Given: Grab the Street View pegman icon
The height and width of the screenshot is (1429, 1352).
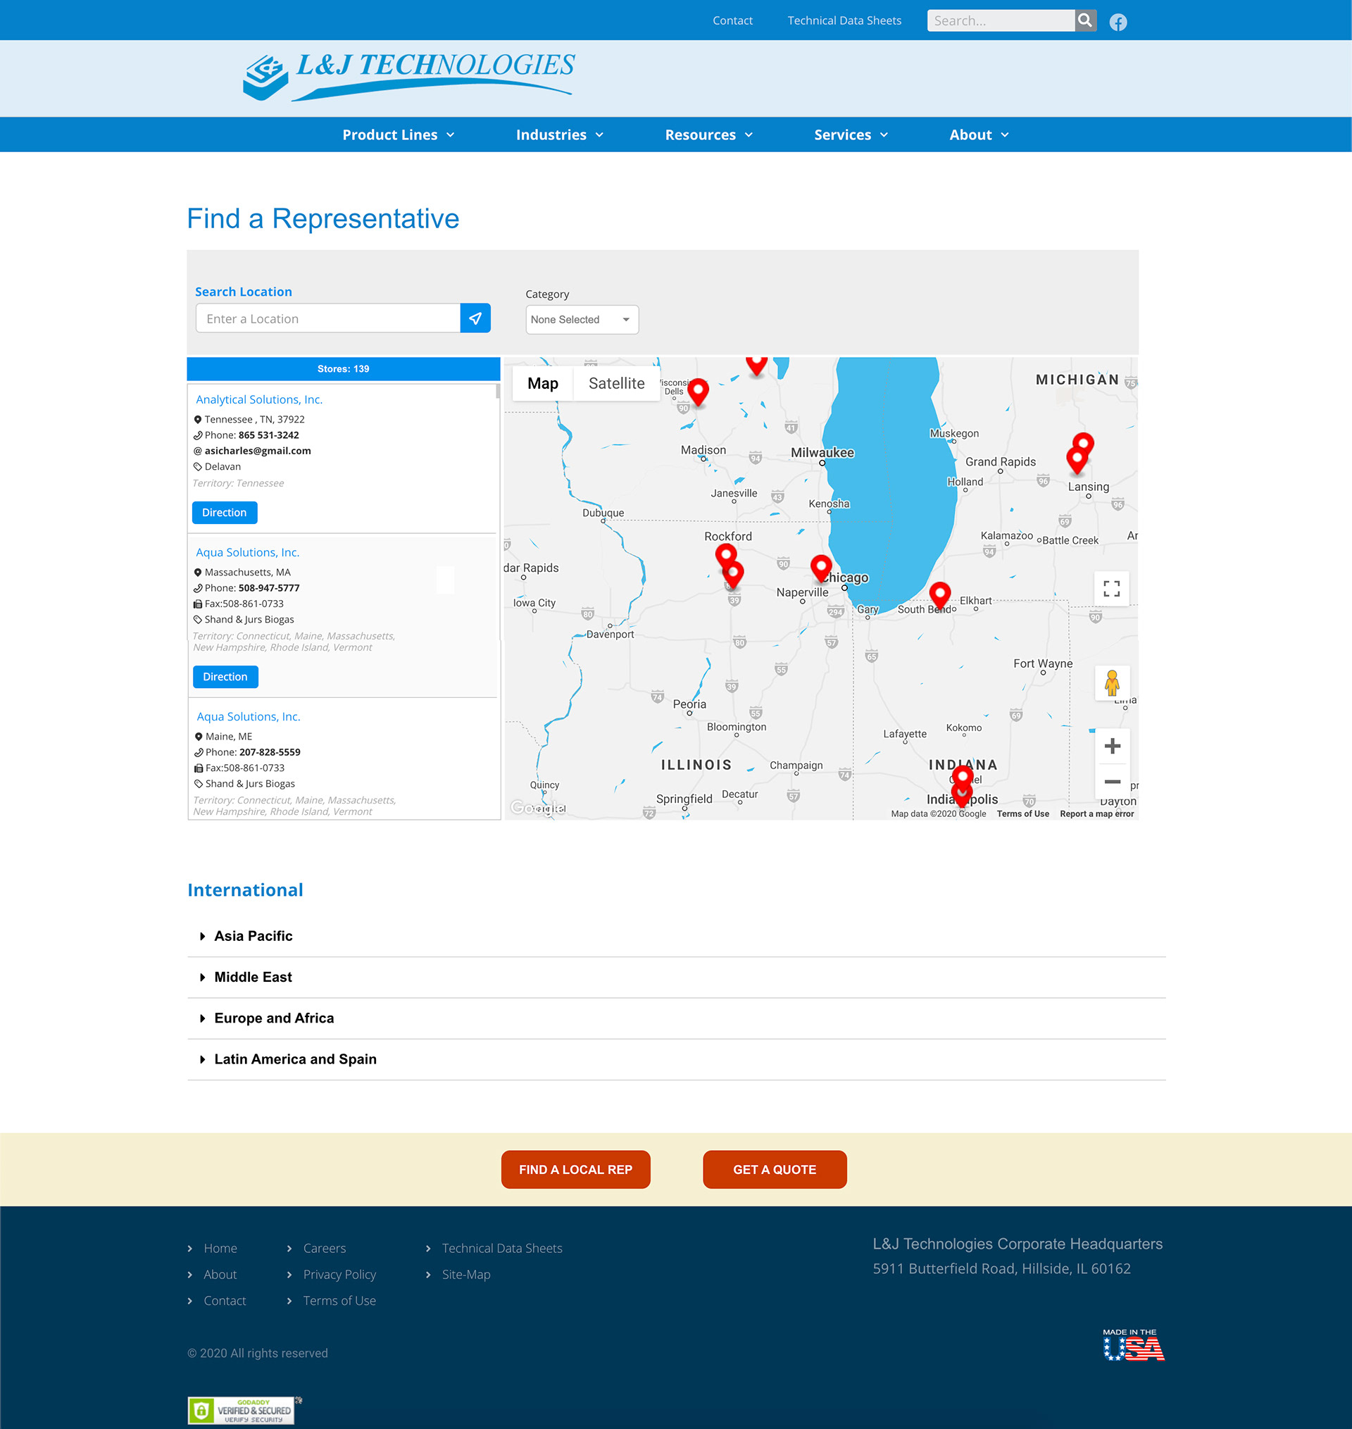Looking at the screenshot, I should 1111,682.
